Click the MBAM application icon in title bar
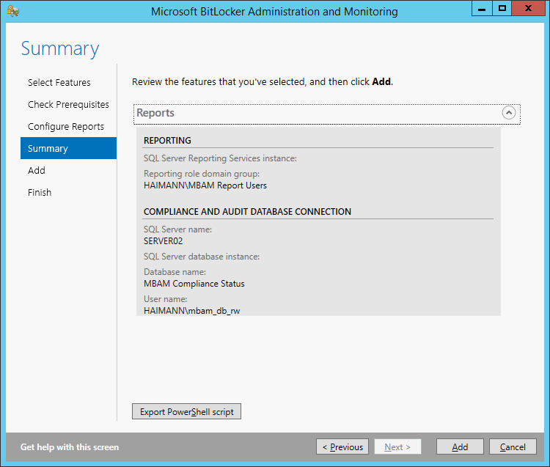The width and height of the screenshot is (550, 467). pyautogui.click(x=13, y=11)
